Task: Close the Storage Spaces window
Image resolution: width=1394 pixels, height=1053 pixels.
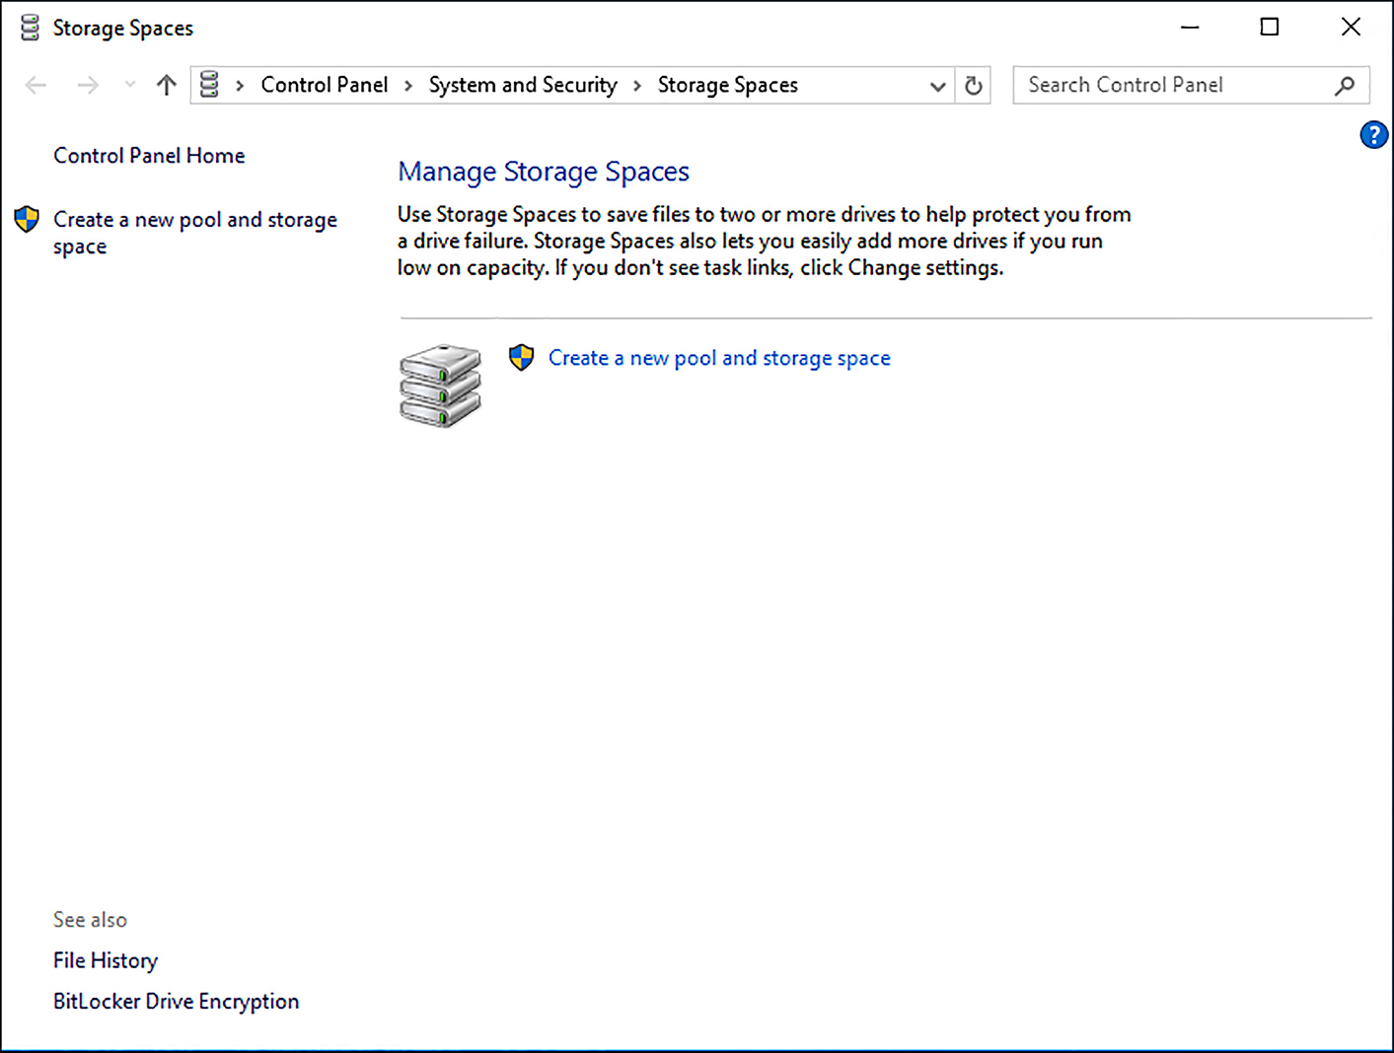Action: (1351, 28)
